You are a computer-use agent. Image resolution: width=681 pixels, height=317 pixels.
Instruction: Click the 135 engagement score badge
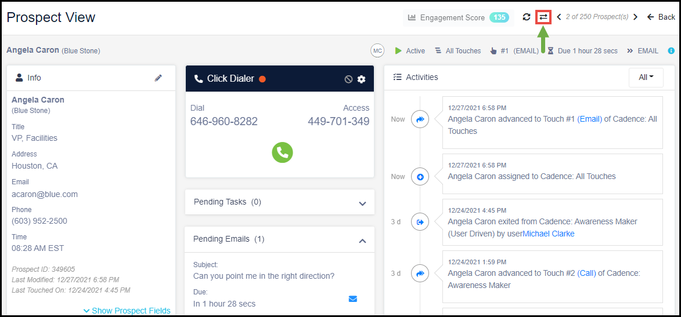pyautogui.click(x=499, y=18)
